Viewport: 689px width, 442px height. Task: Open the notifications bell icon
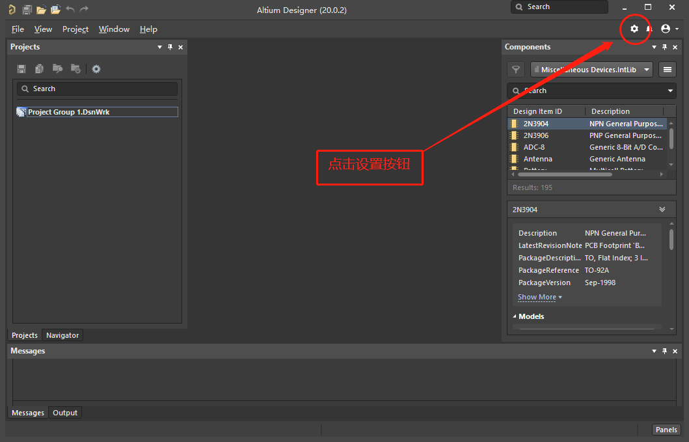point(649,29)
